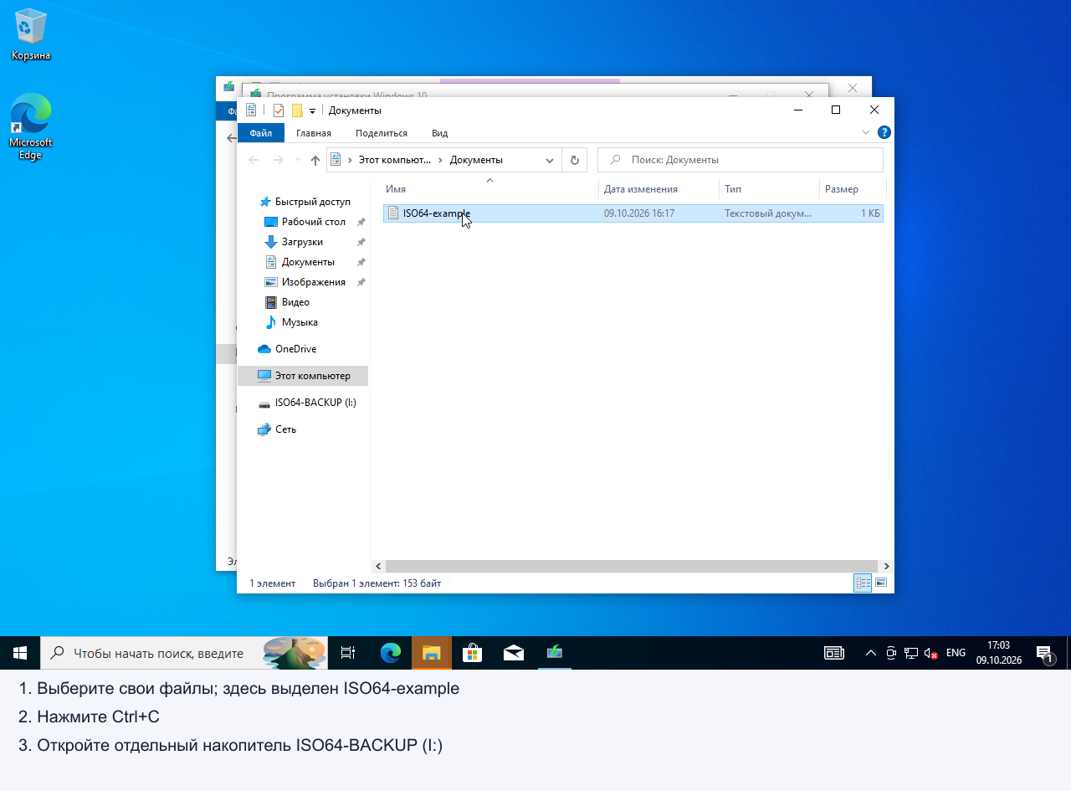This screenshot has height=791, width=1071.
Task: Switch to the Поделиться ribbon tab
Action: [382, 133]
